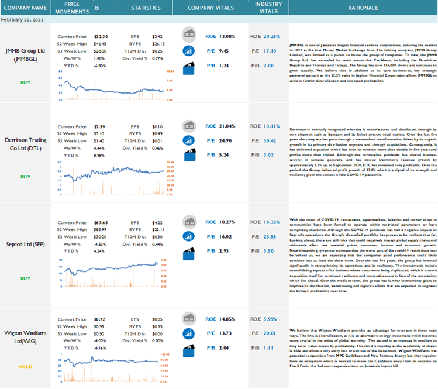Click the Wigton Windfarm rationale paragraph
Viewport: 438px width, 389px height.
363,348
